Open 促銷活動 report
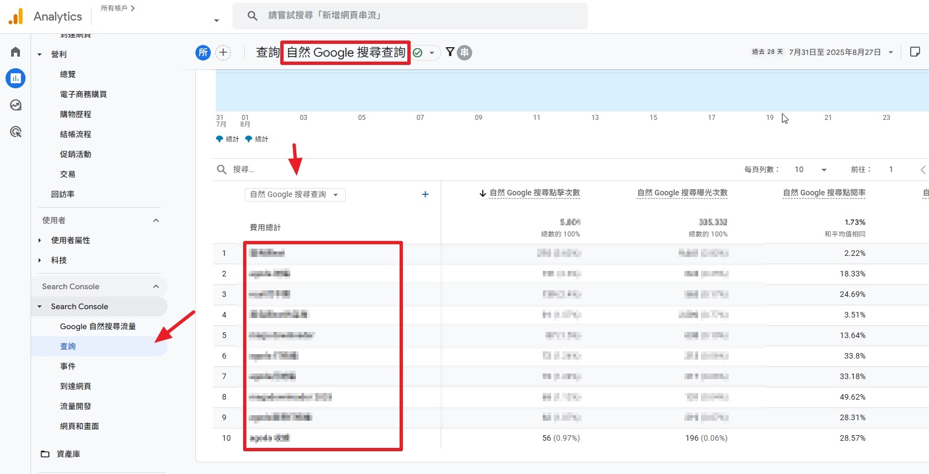This screenshot has width=929, height=474. (x=75, y=154)
